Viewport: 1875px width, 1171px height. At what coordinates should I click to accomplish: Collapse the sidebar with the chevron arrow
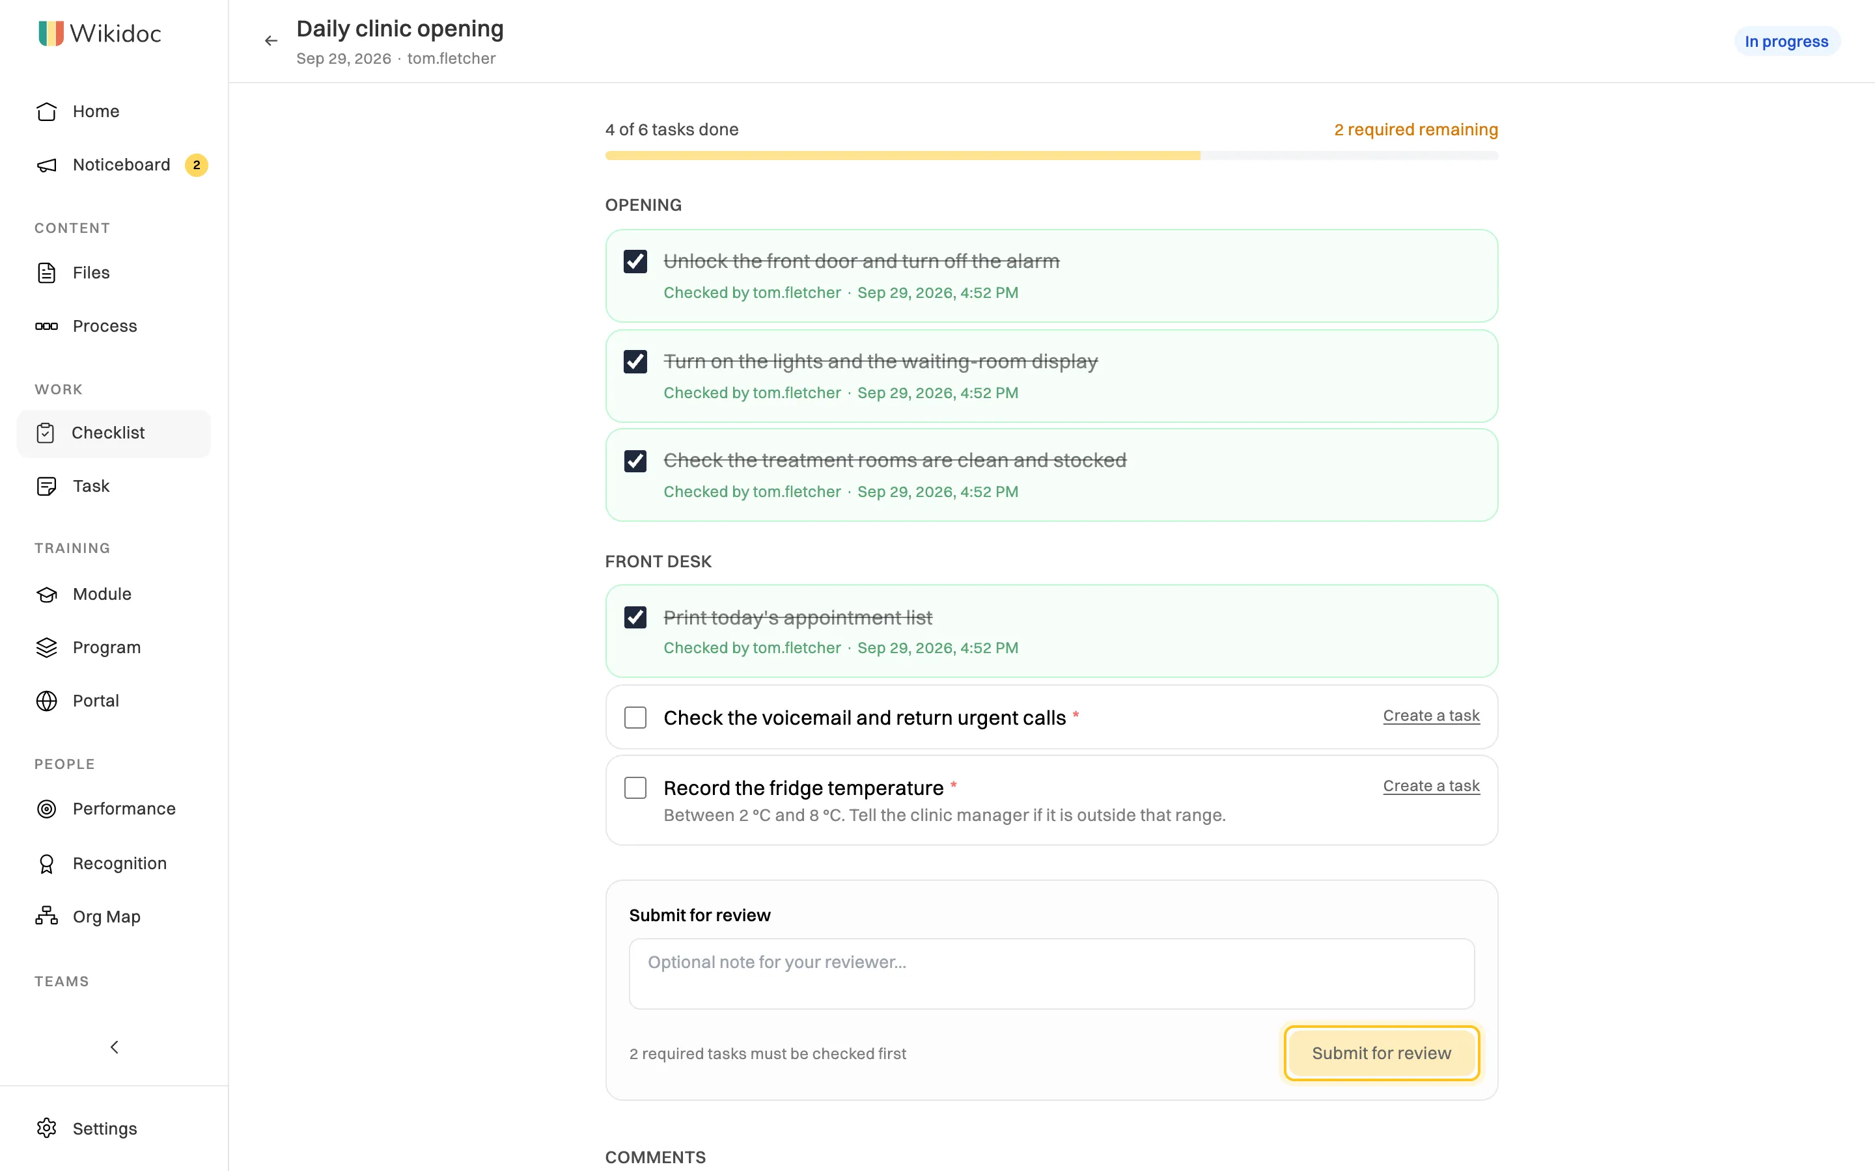115,1047
